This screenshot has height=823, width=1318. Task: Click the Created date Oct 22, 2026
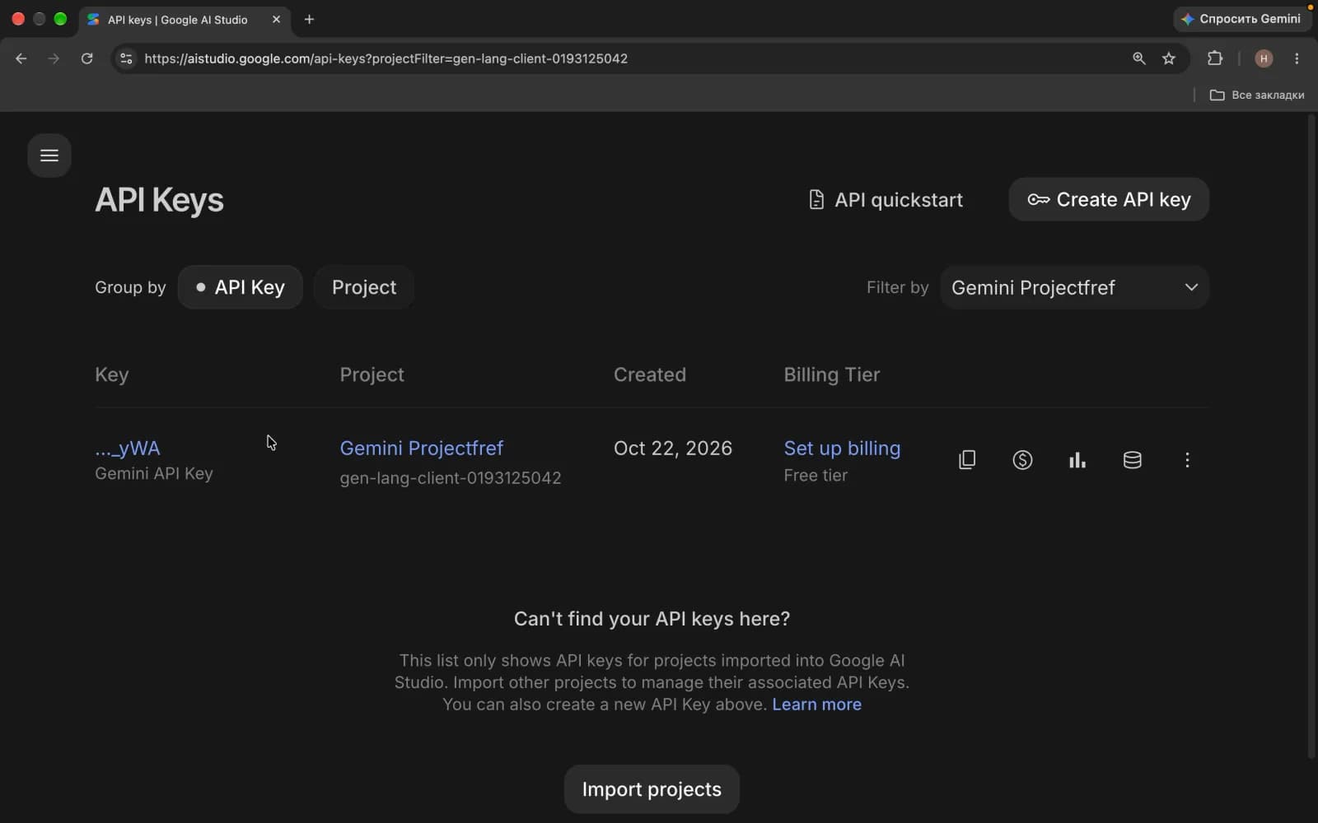click(x=673, y=449)
